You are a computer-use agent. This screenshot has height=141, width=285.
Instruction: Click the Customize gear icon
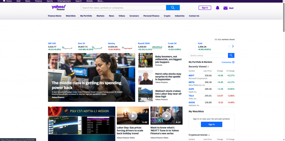tap(234, 62)
